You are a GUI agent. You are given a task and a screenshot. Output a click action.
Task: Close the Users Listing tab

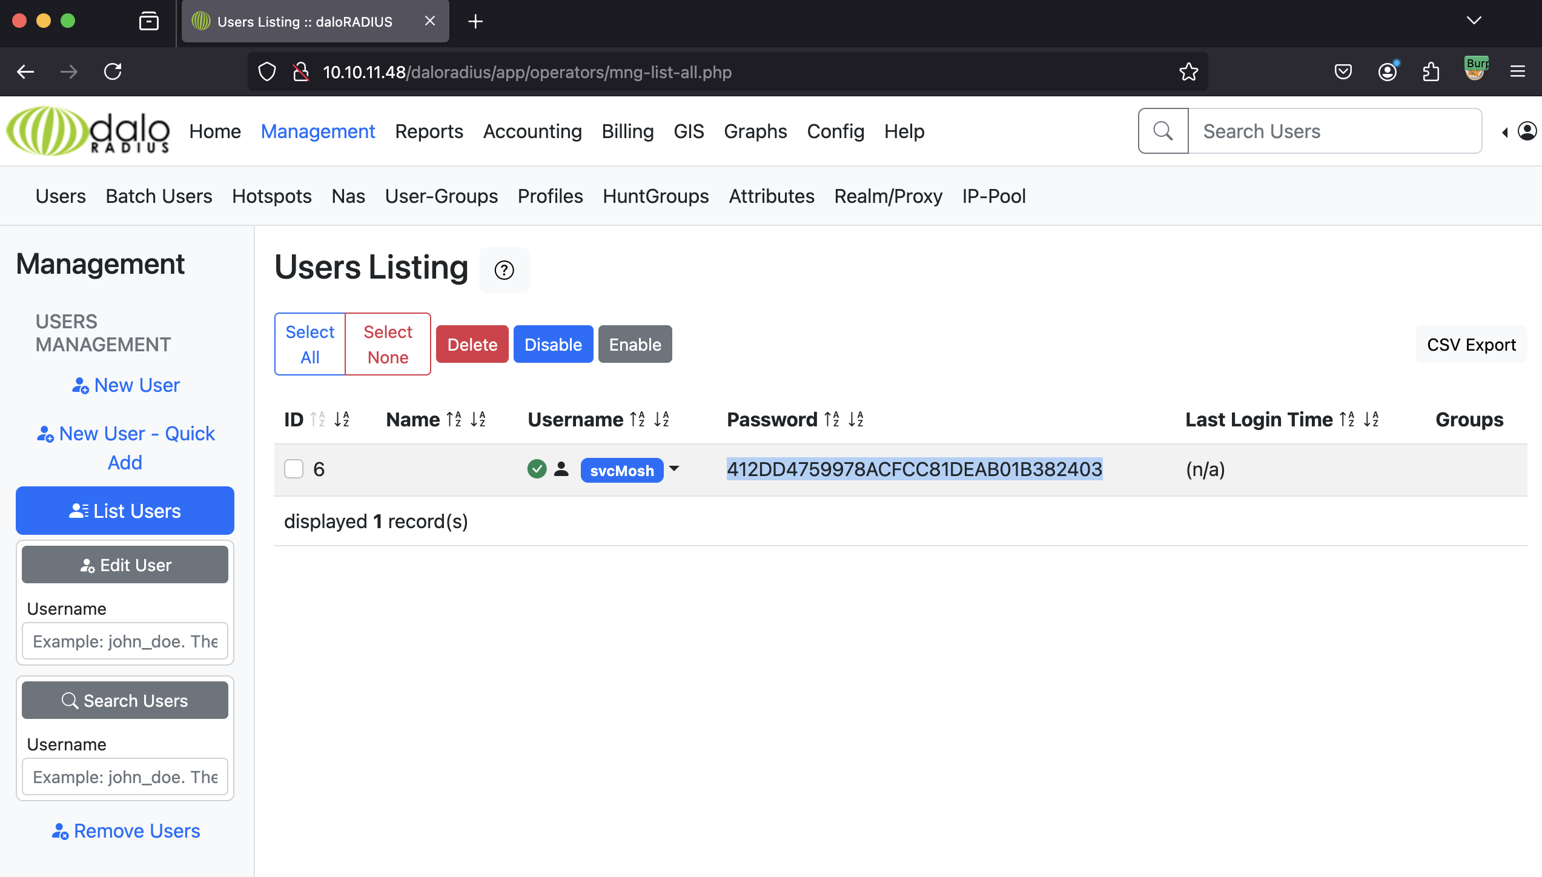point(430,21)
